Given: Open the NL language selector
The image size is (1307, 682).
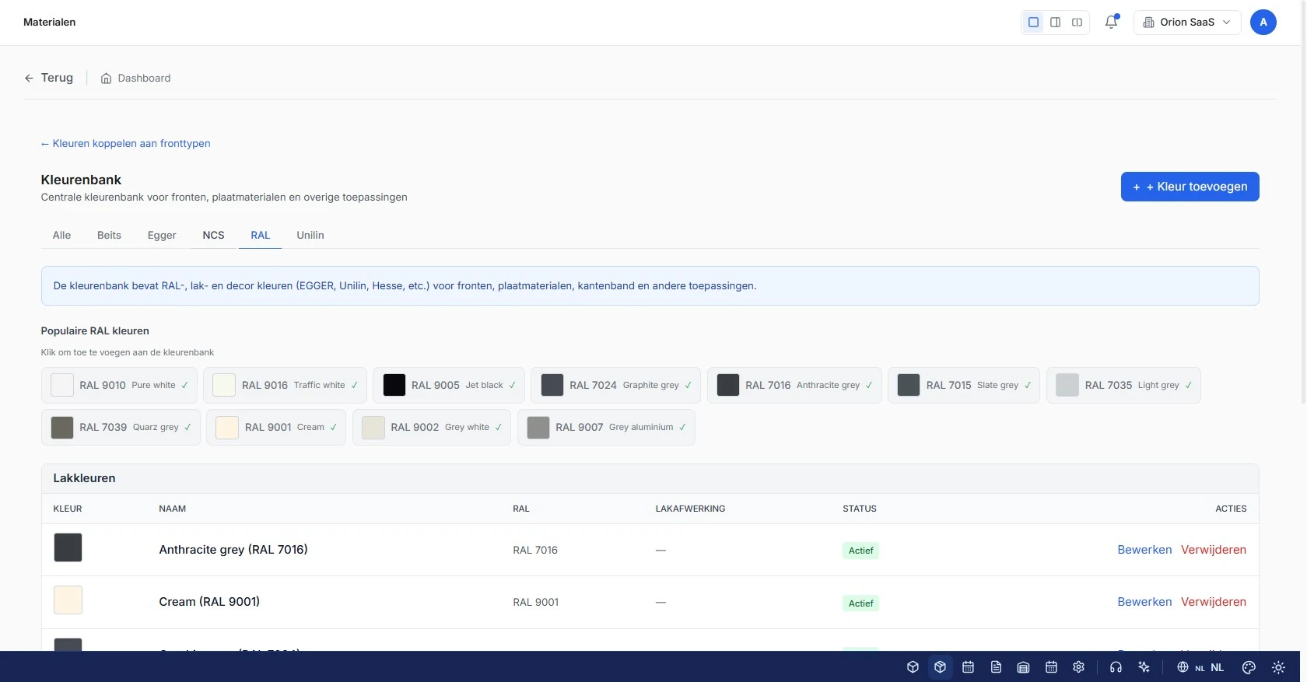Looking at the screenshot, I should [1202, 667].
